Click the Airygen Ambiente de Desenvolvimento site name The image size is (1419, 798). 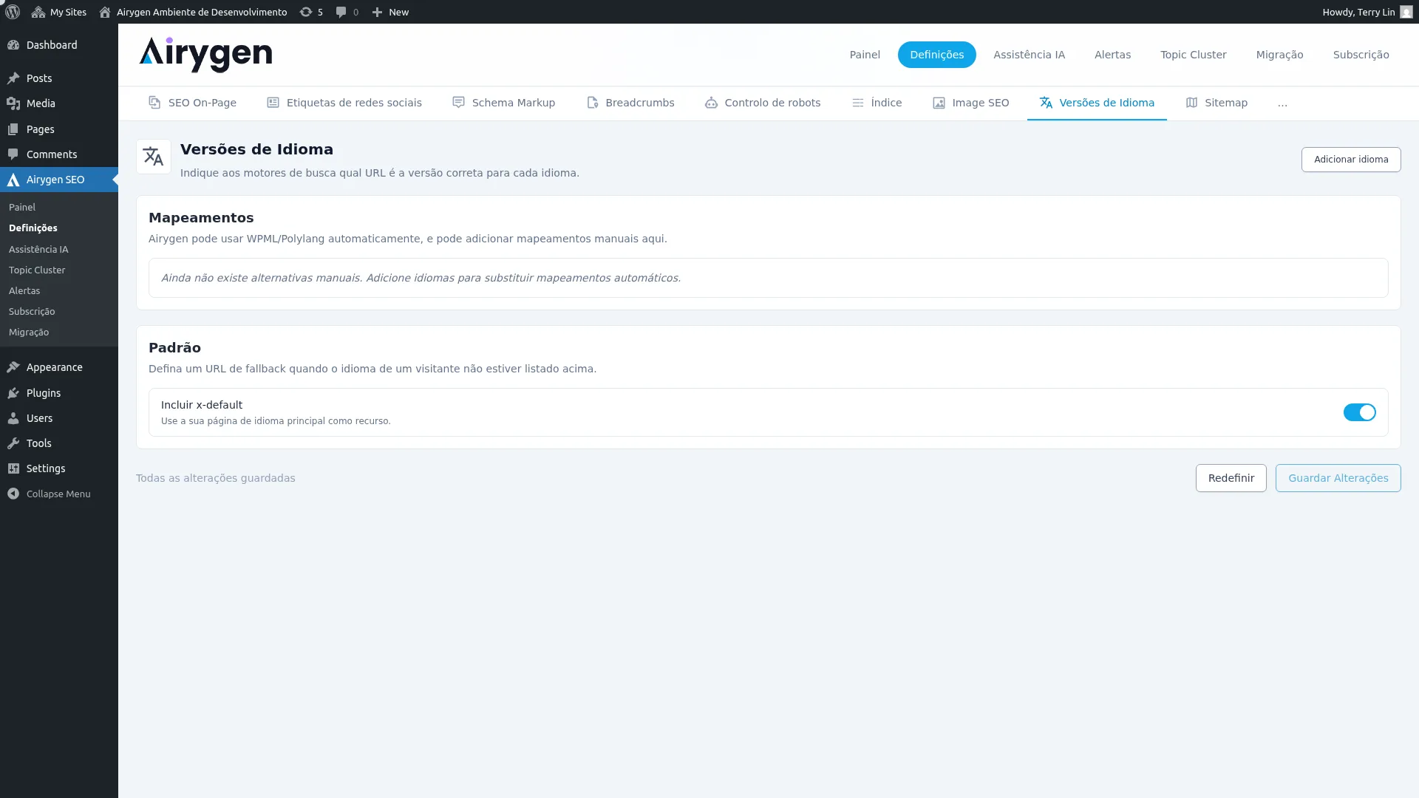(x=202, y=12)
